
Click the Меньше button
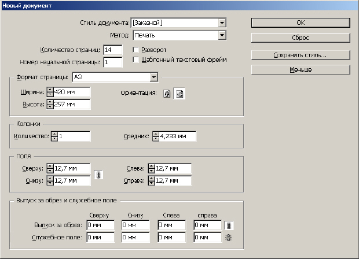301,69
